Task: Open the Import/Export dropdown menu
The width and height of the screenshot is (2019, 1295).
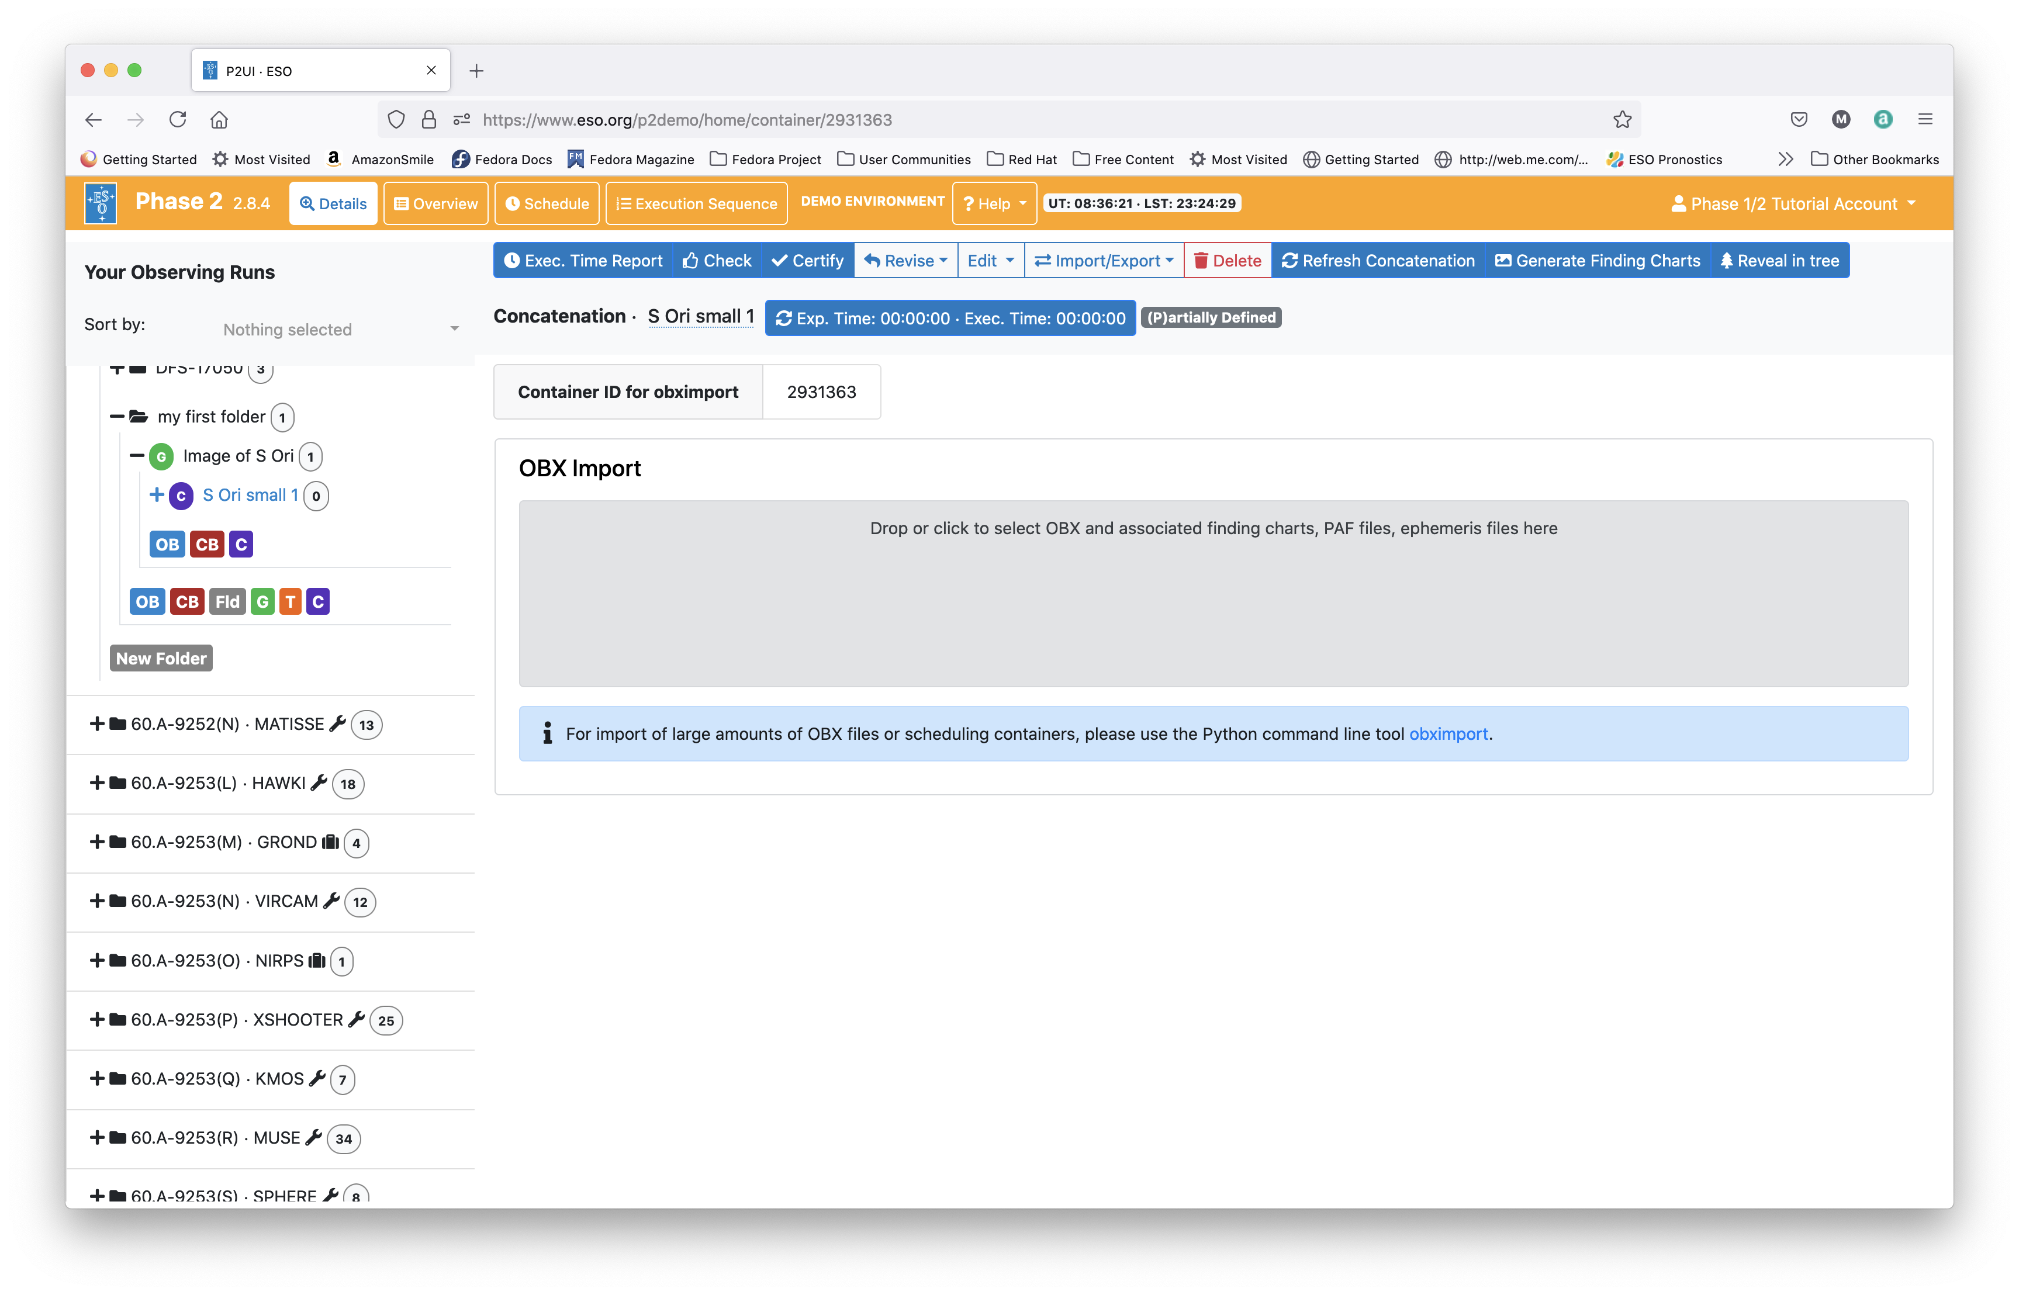Action: 1103,261
